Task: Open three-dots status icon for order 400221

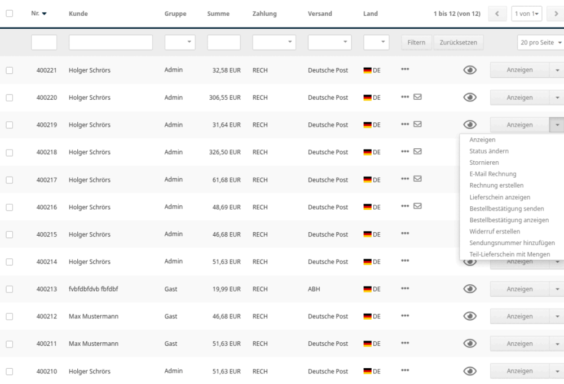Action: coord(405,69)
